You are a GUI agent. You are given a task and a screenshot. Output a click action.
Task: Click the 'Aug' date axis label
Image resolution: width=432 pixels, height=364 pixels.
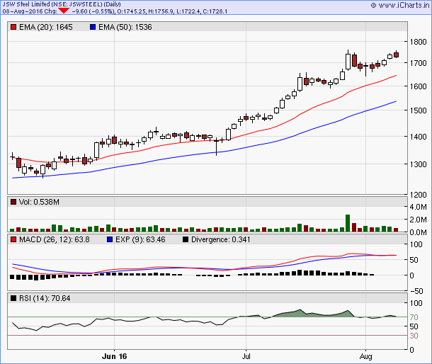tap(365, 356)
